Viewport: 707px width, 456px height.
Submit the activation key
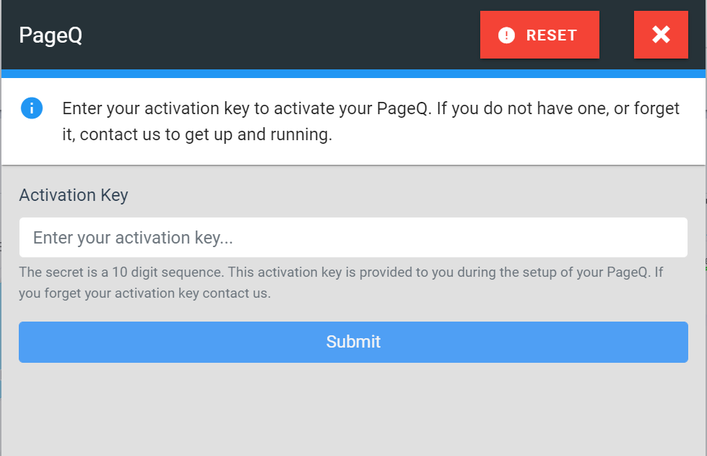(353, 342)
